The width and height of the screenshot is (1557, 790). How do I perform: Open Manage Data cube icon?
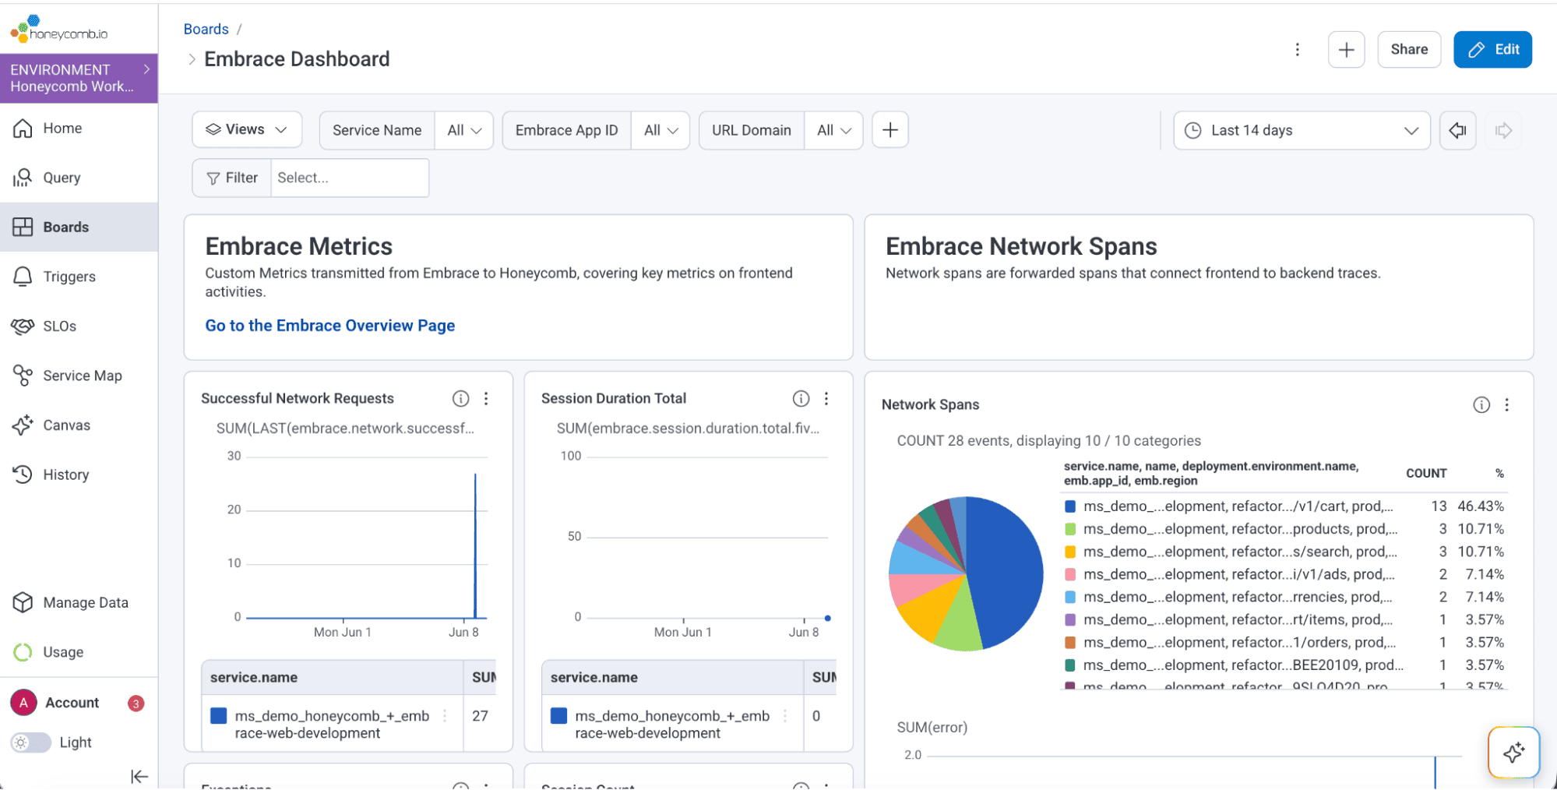click(x=23, y=602)
